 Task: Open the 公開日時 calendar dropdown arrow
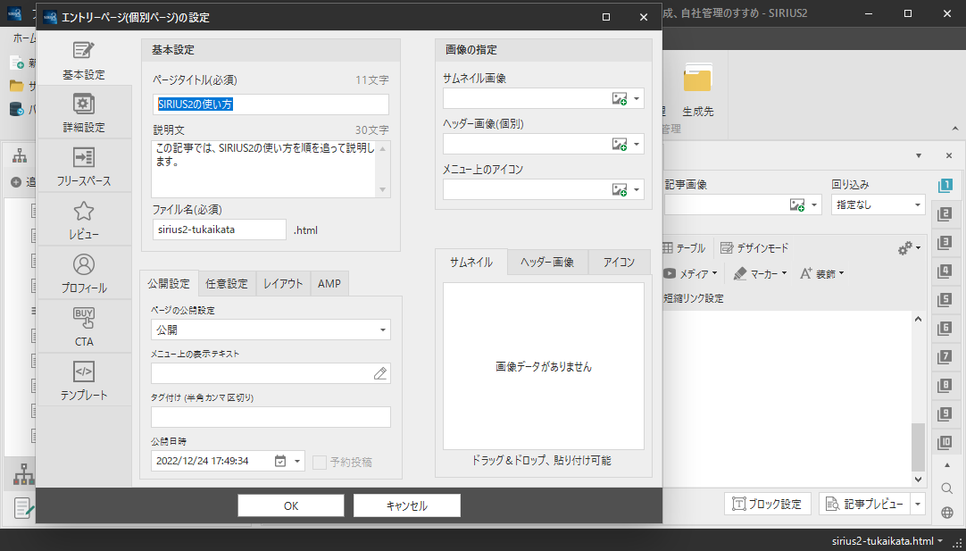(297, 462)
